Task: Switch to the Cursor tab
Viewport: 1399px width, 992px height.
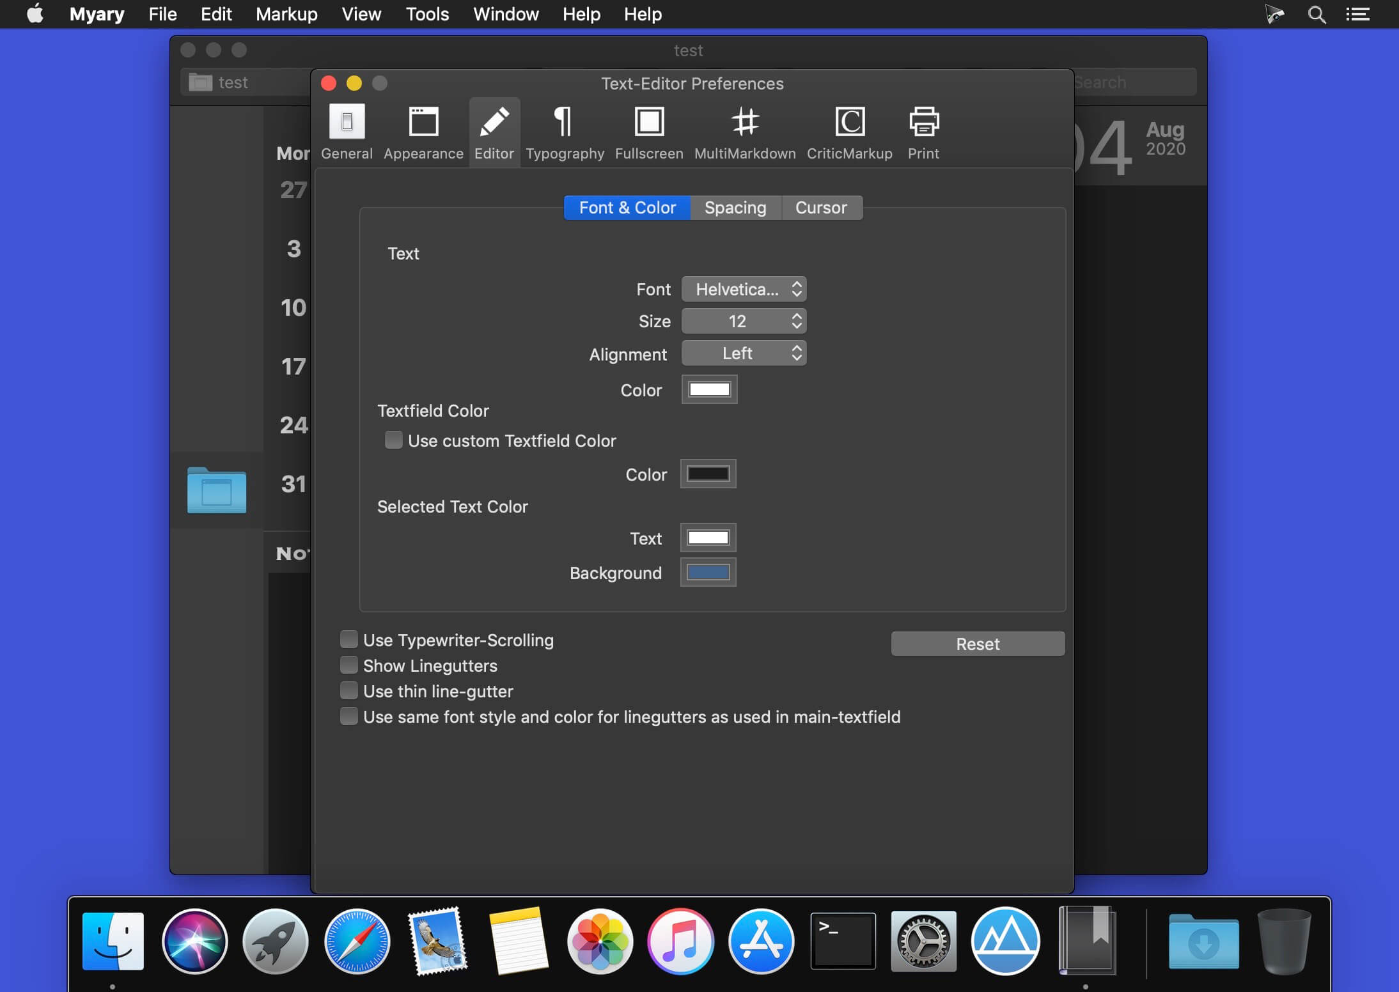Action: point(821,208)
